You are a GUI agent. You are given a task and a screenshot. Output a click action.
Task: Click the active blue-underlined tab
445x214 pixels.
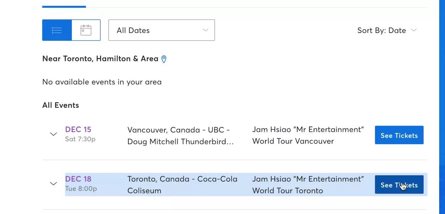point(64,7)
